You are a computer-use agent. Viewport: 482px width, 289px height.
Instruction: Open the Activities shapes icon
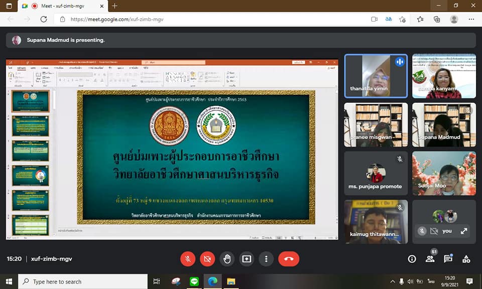[466, 259]
